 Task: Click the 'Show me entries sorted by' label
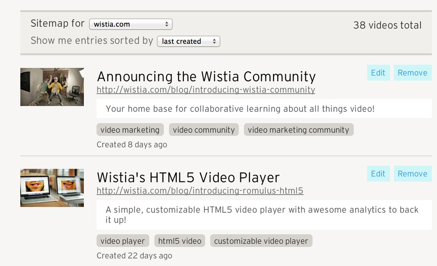point(92,40)
